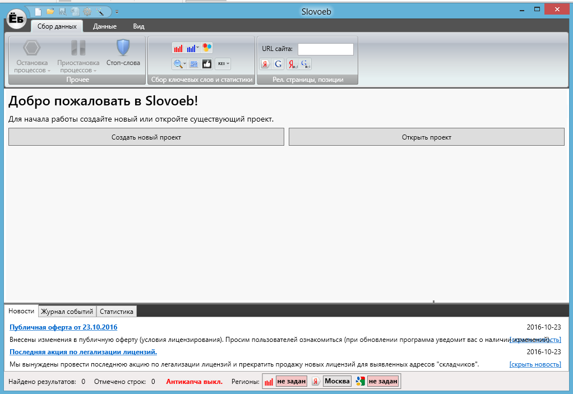
Task: Expand the Остановка процессов dropdown arrow
Action: (x=49, y=71)
